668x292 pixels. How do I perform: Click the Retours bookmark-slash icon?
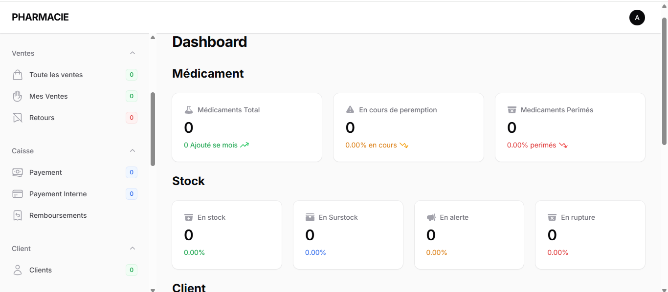(x=18, y=118)
